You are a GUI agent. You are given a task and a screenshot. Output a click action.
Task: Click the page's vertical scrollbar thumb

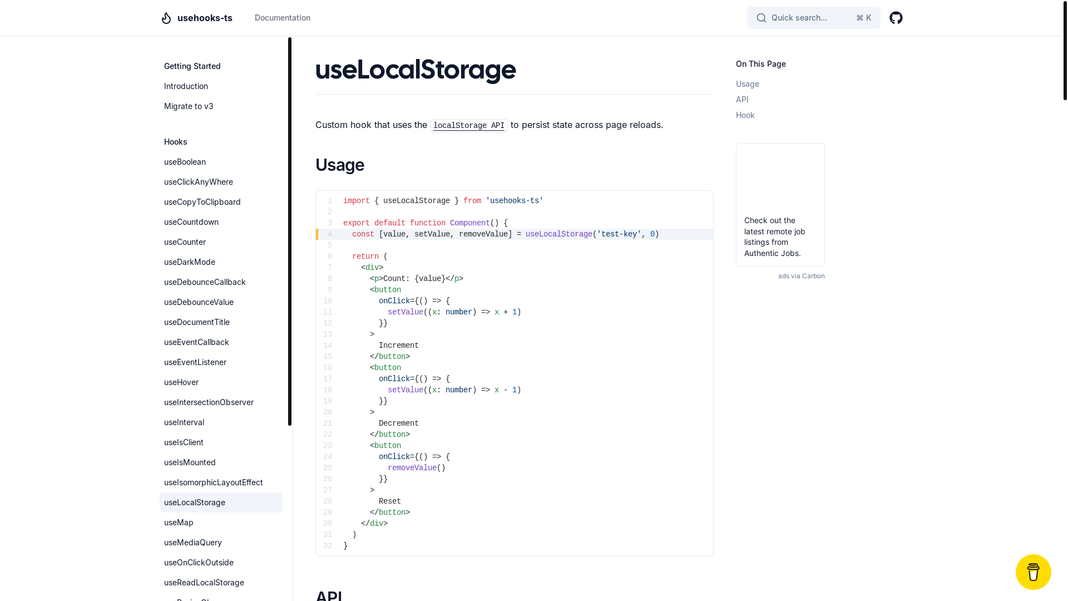[x=1065, y=50]
